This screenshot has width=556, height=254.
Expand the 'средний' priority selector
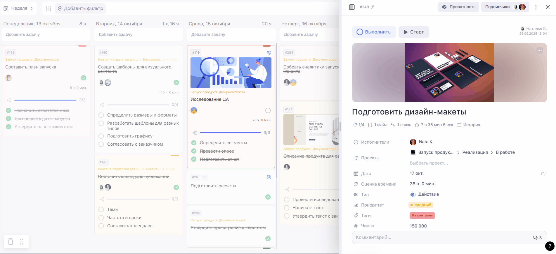(421, 205)
